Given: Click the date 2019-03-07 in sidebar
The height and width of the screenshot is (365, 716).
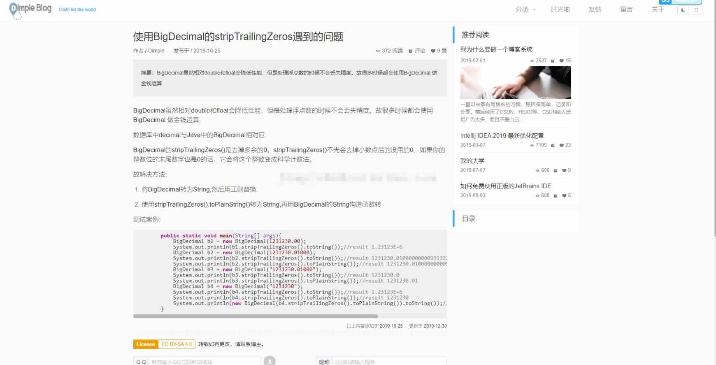Looking at the screenshot, I should click(x=473, y=145).
